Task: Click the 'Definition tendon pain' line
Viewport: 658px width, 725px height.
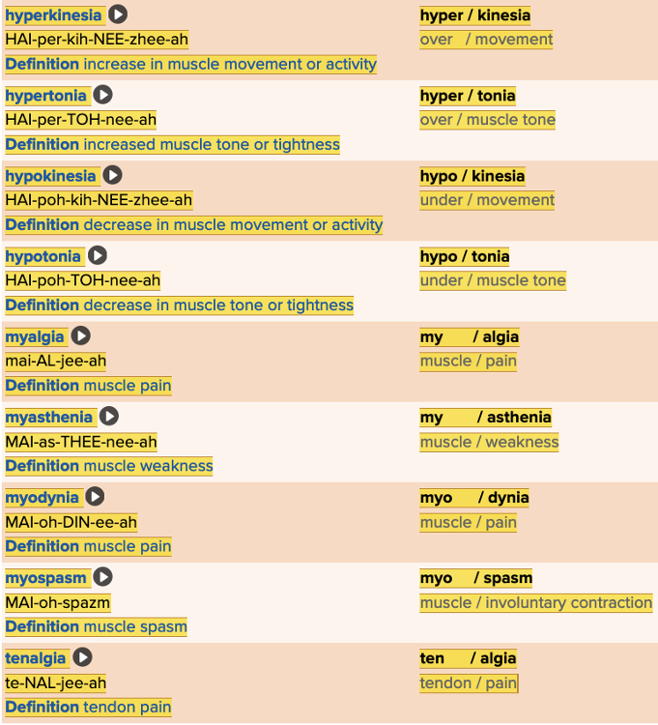Action: [88, 707]
